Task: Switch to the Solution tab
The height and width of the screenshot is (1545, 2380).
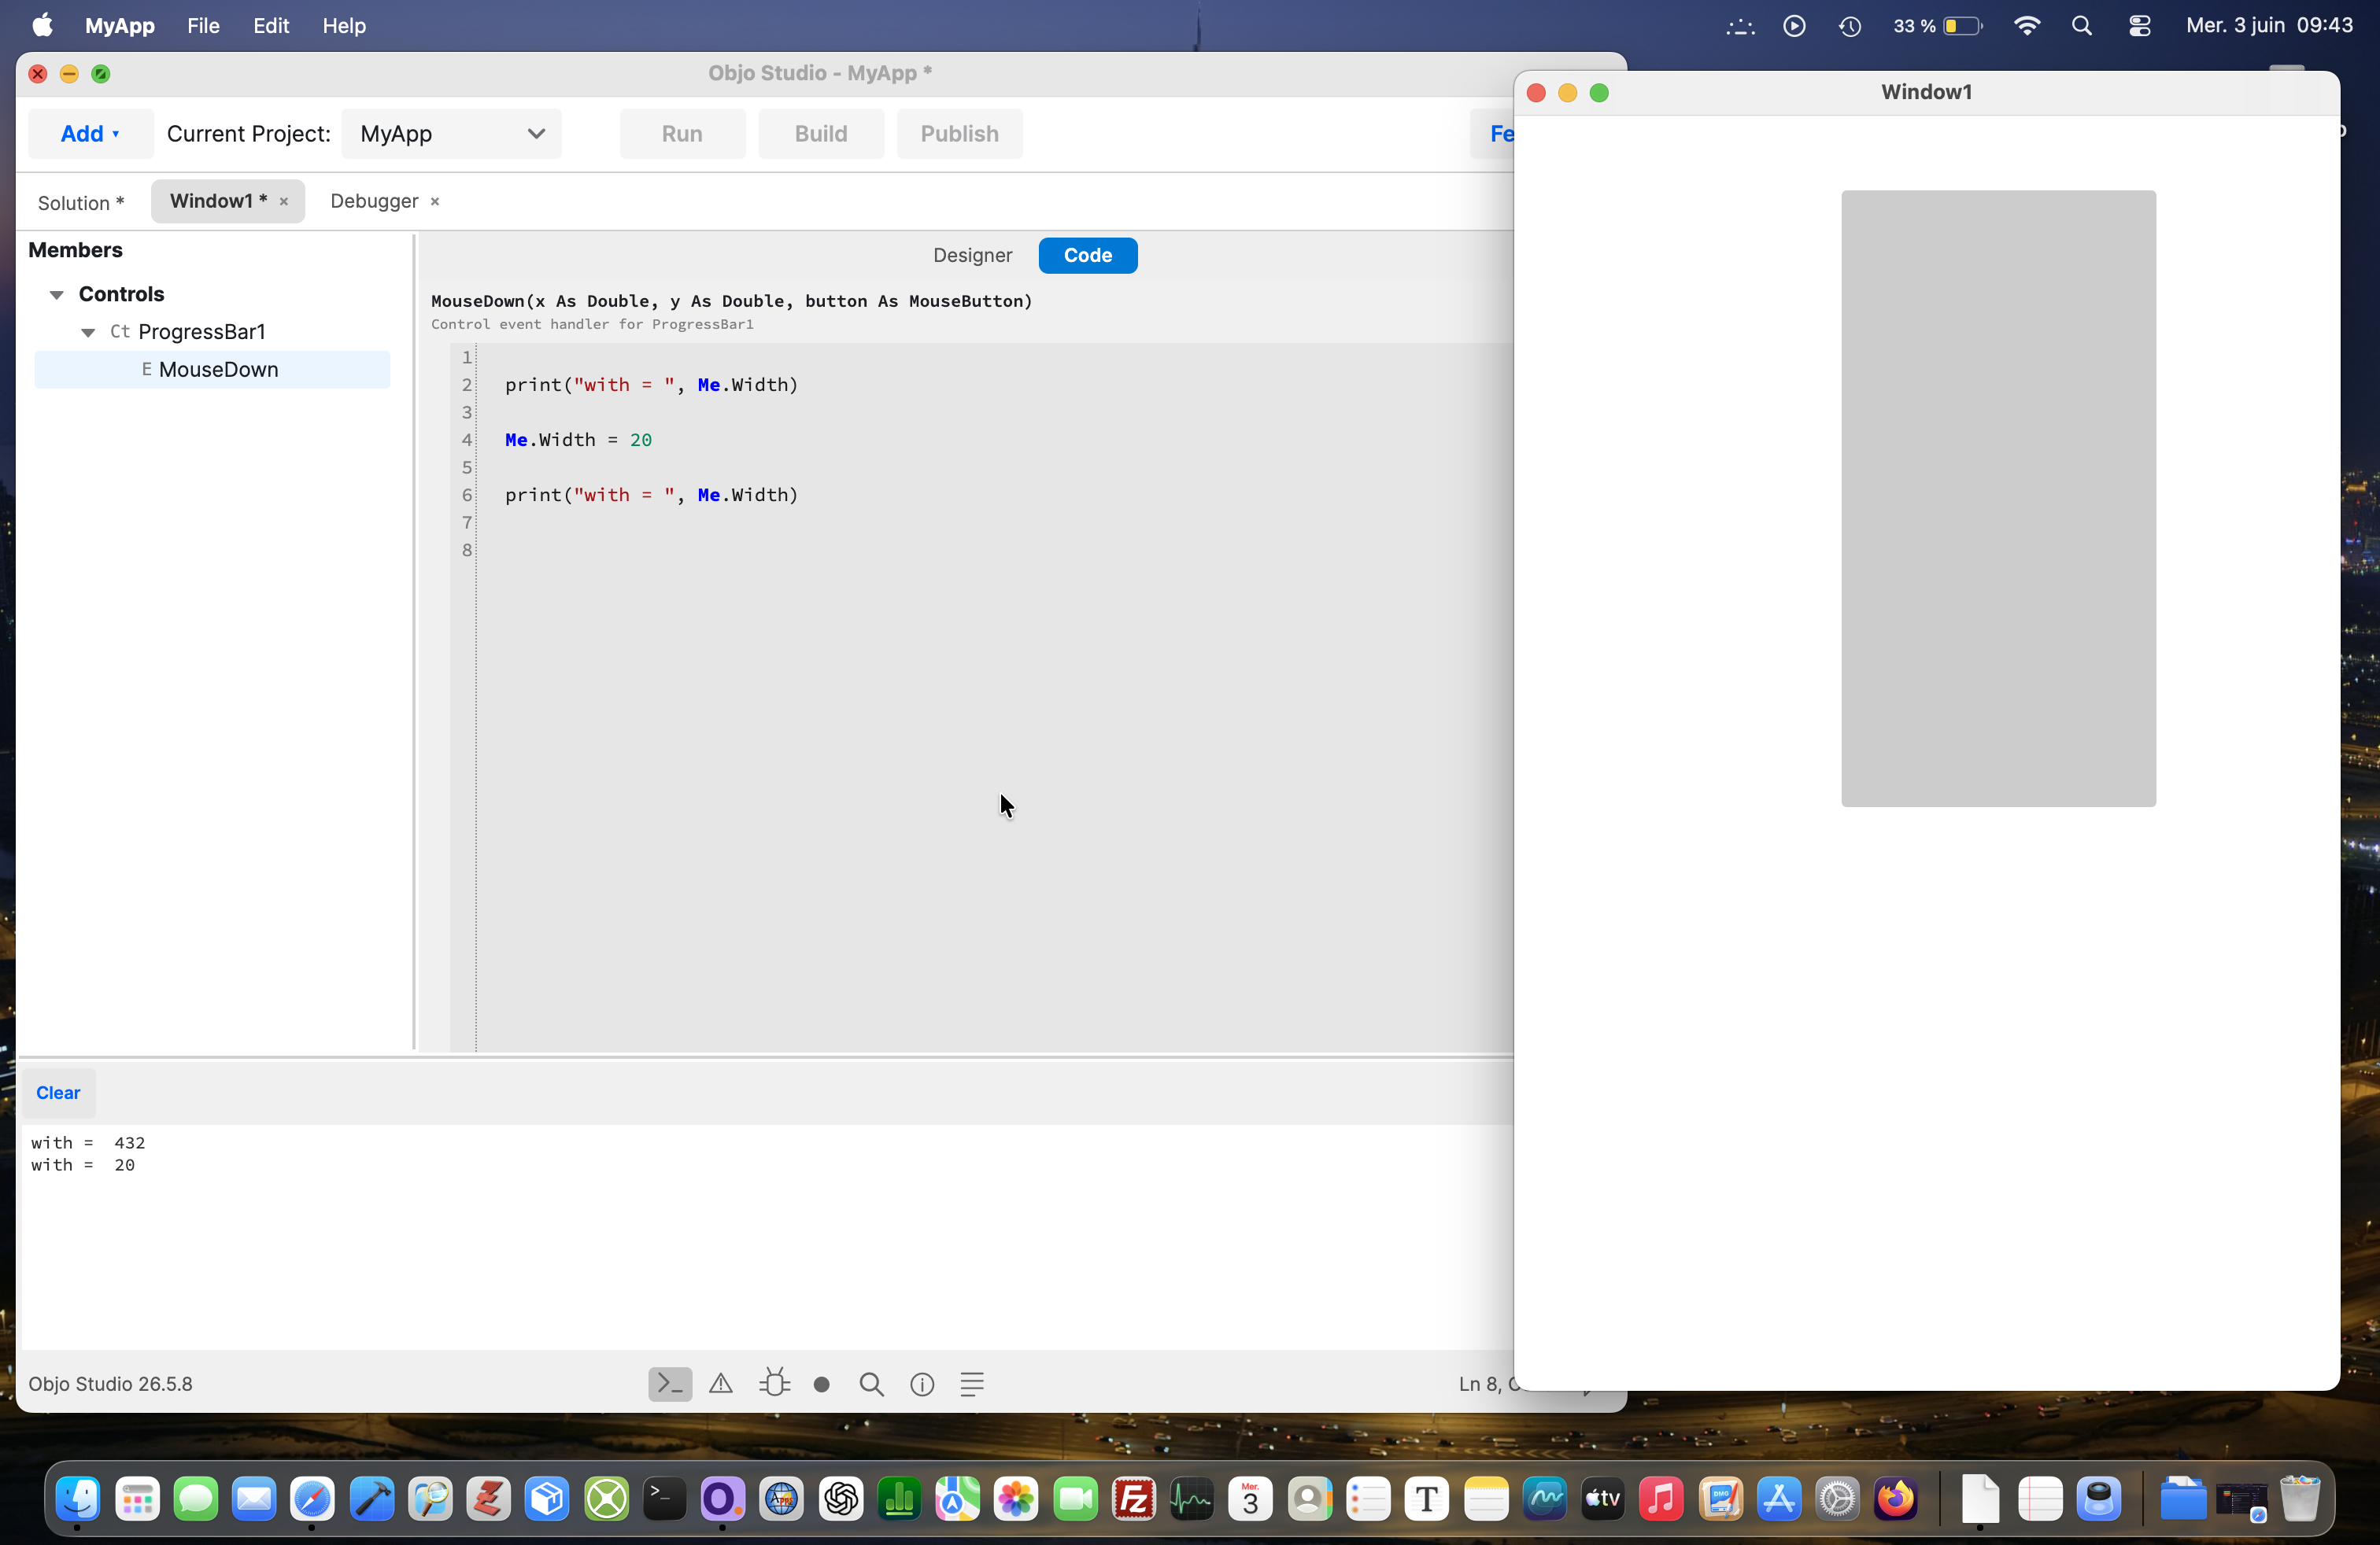Action: click(81, 203)
